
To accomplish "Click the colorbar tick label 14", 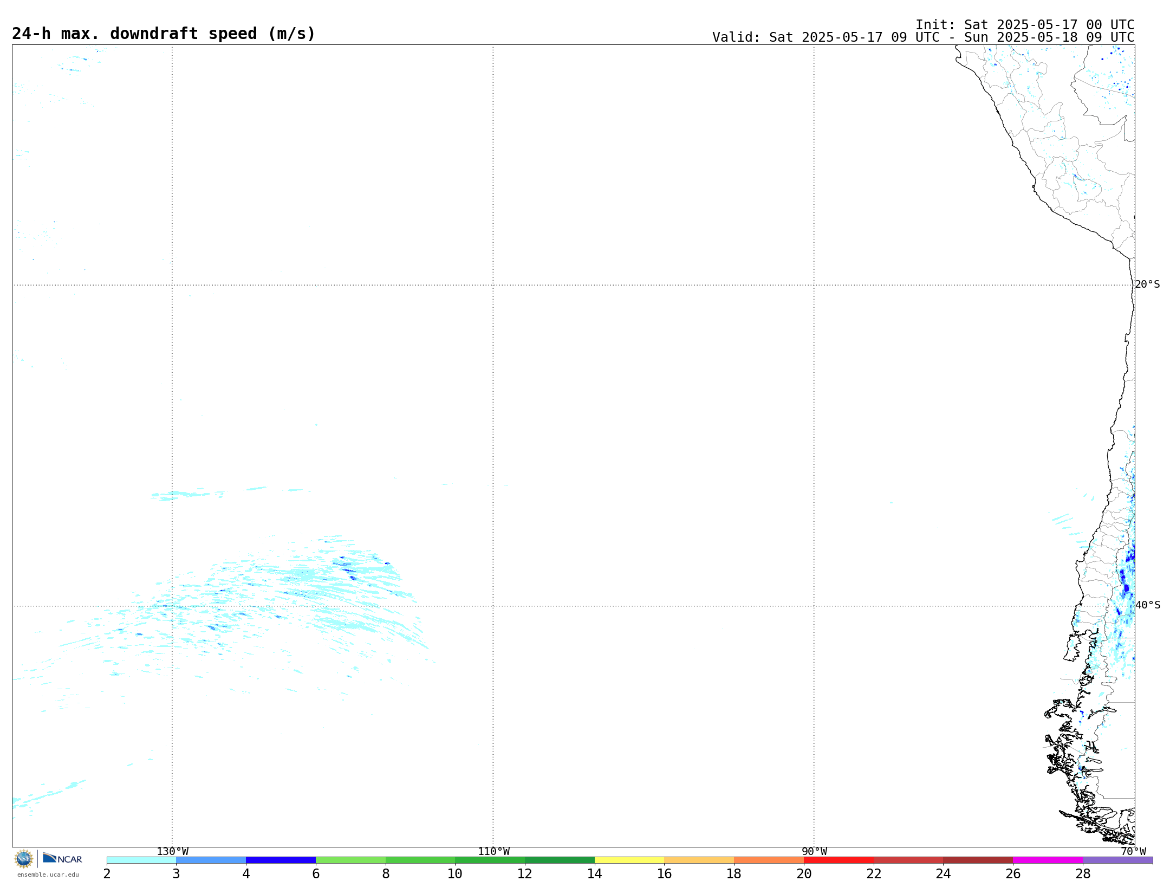I will pos(595,874).
